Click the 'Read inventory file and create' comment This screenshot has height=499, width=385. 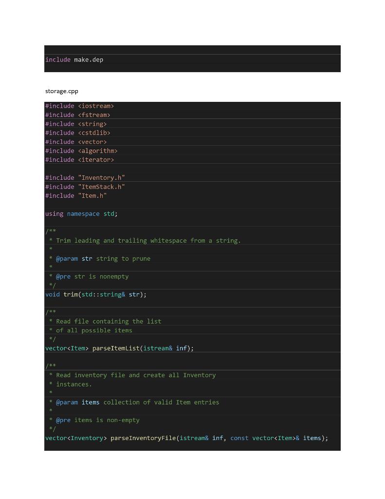click(132, 375)
